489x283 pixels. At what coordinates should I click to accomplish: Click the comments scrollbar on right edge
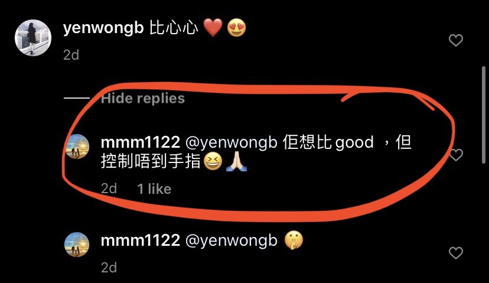(x=483, y=114)
